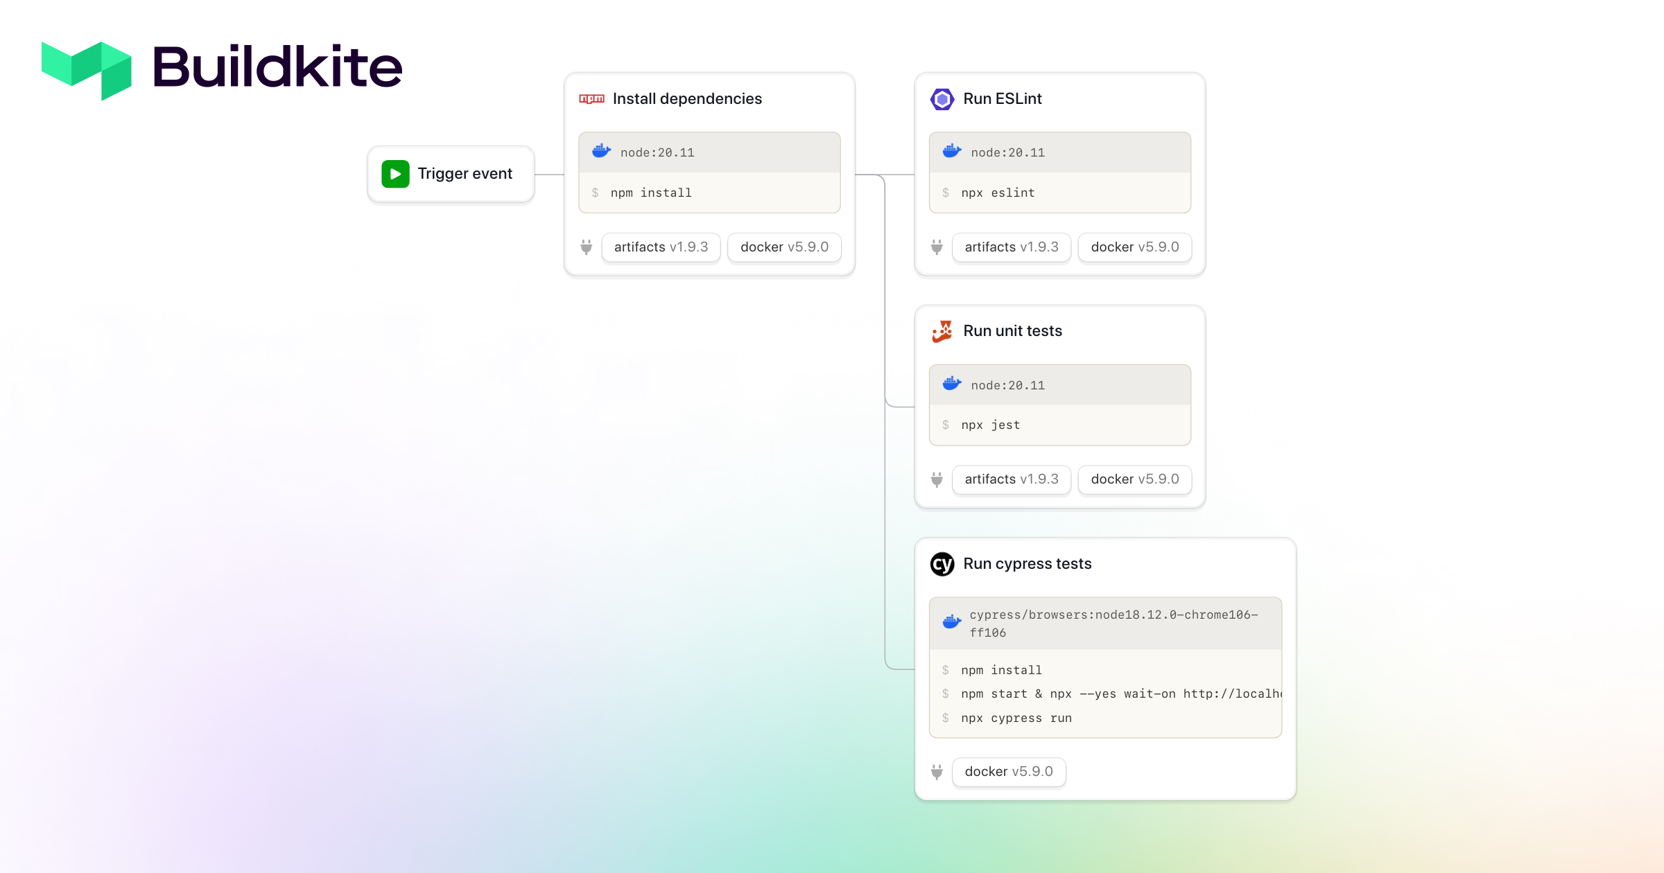Select the Cypress icon on Run cypress tests step
Viewport: 1664px width, 873px height.
pyautogui.click(x=942, y=564)
